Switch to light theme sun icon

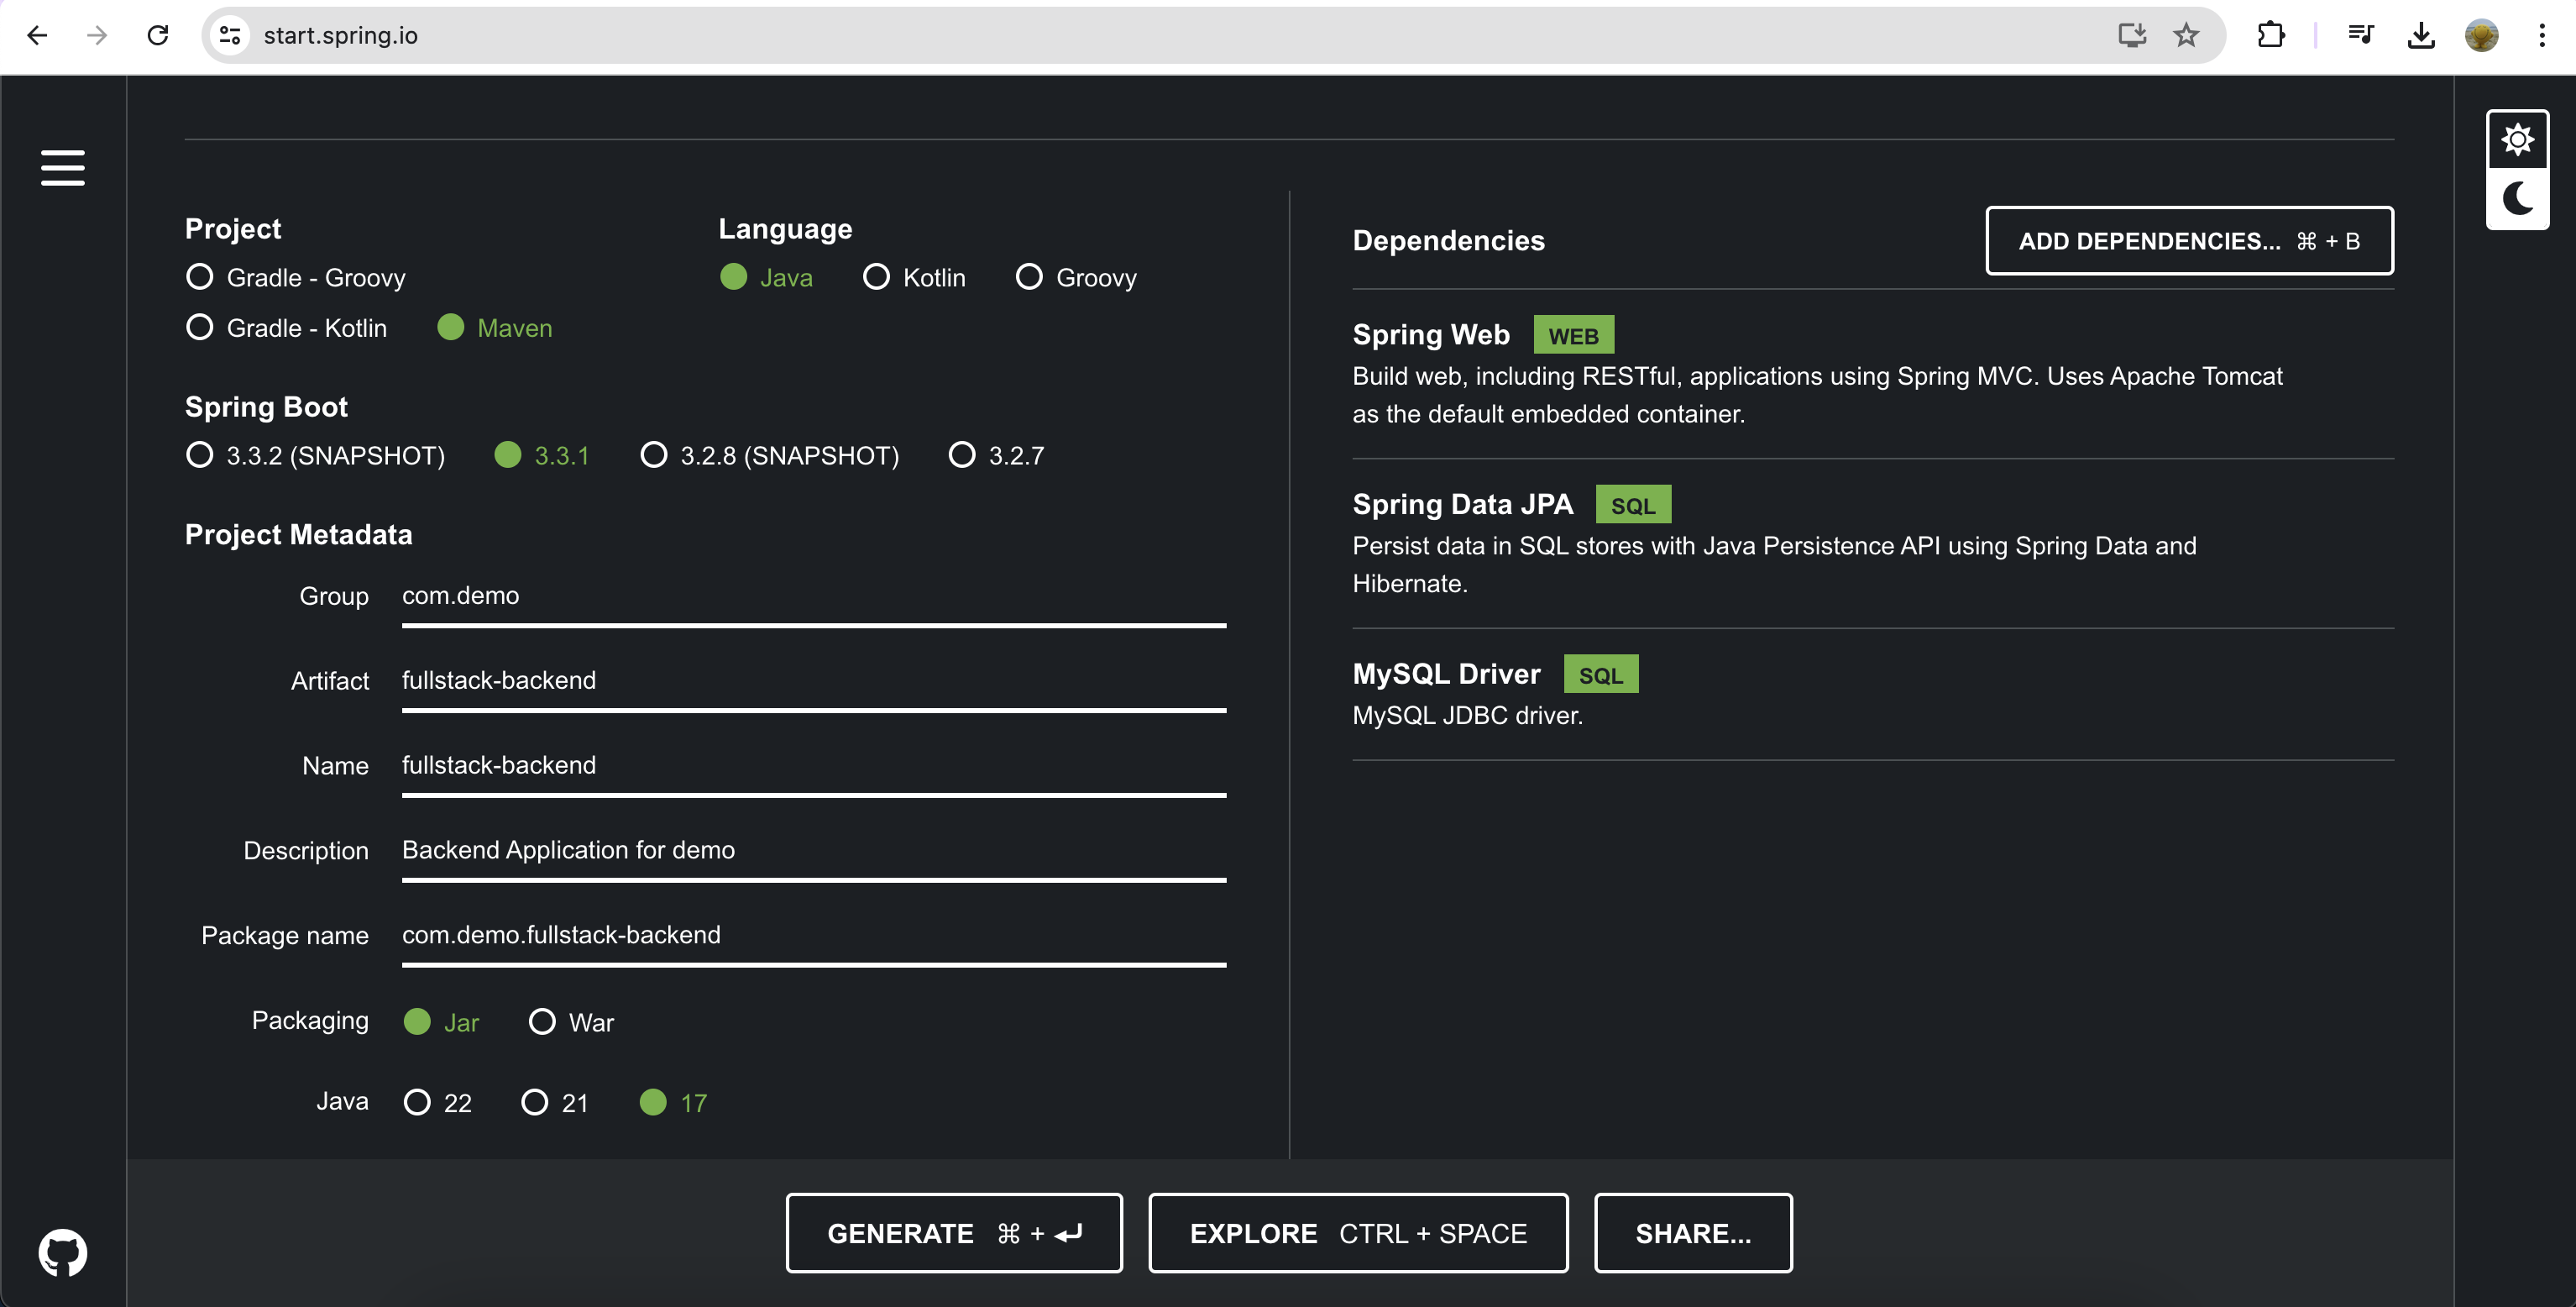[2517, 139]
